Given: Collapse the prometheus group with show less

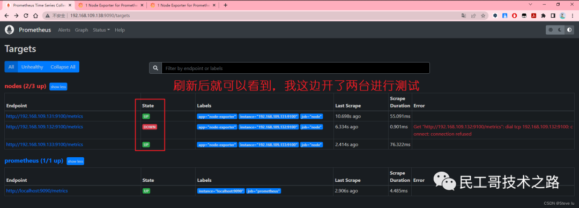Looking at the screenshot, I should [x=76, y=161].
